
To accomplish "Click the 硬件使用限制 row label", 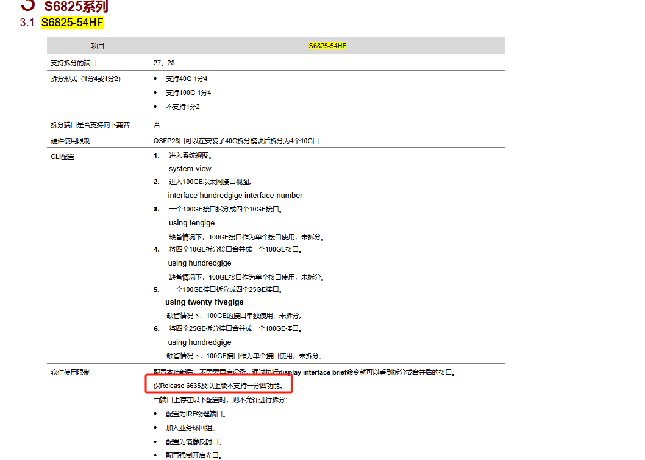I will 70,141.
